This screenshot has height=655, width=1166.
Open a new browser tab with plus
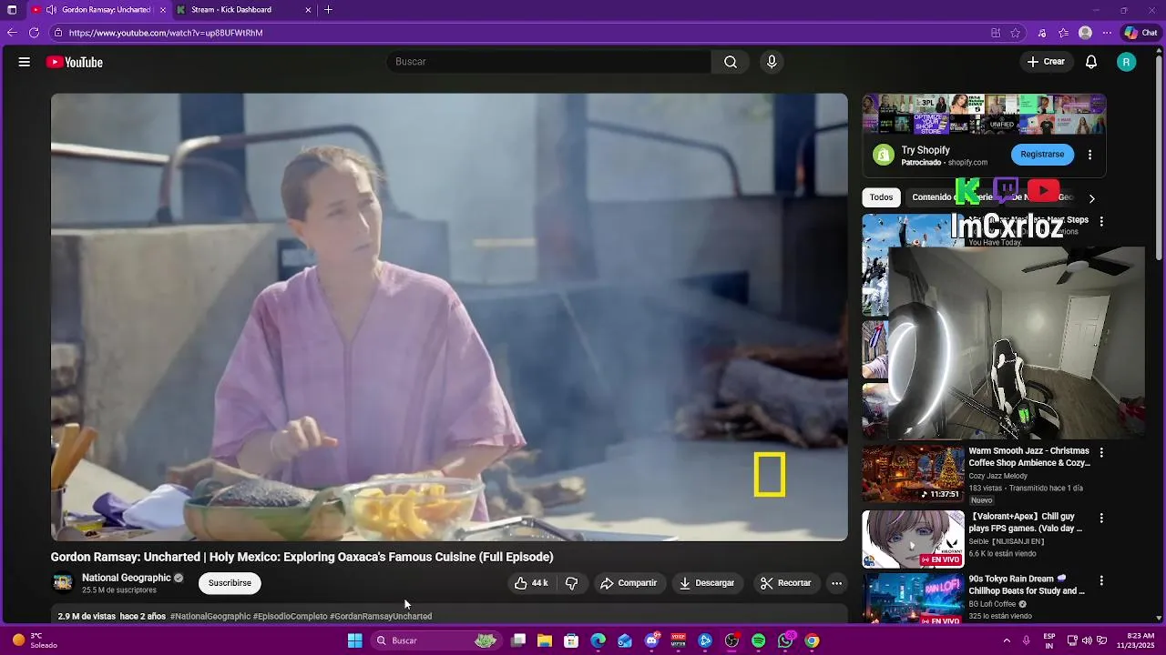coord(328,10)
